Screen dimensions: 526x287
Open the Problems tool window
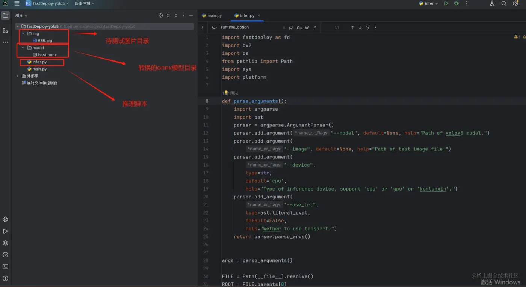pos(5,278)
